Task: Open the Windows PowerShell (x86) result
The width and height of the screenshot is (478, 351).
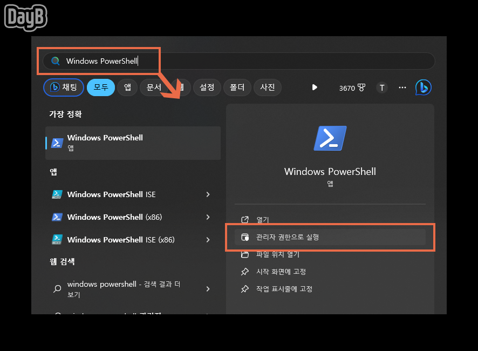Action: (133, 217)
